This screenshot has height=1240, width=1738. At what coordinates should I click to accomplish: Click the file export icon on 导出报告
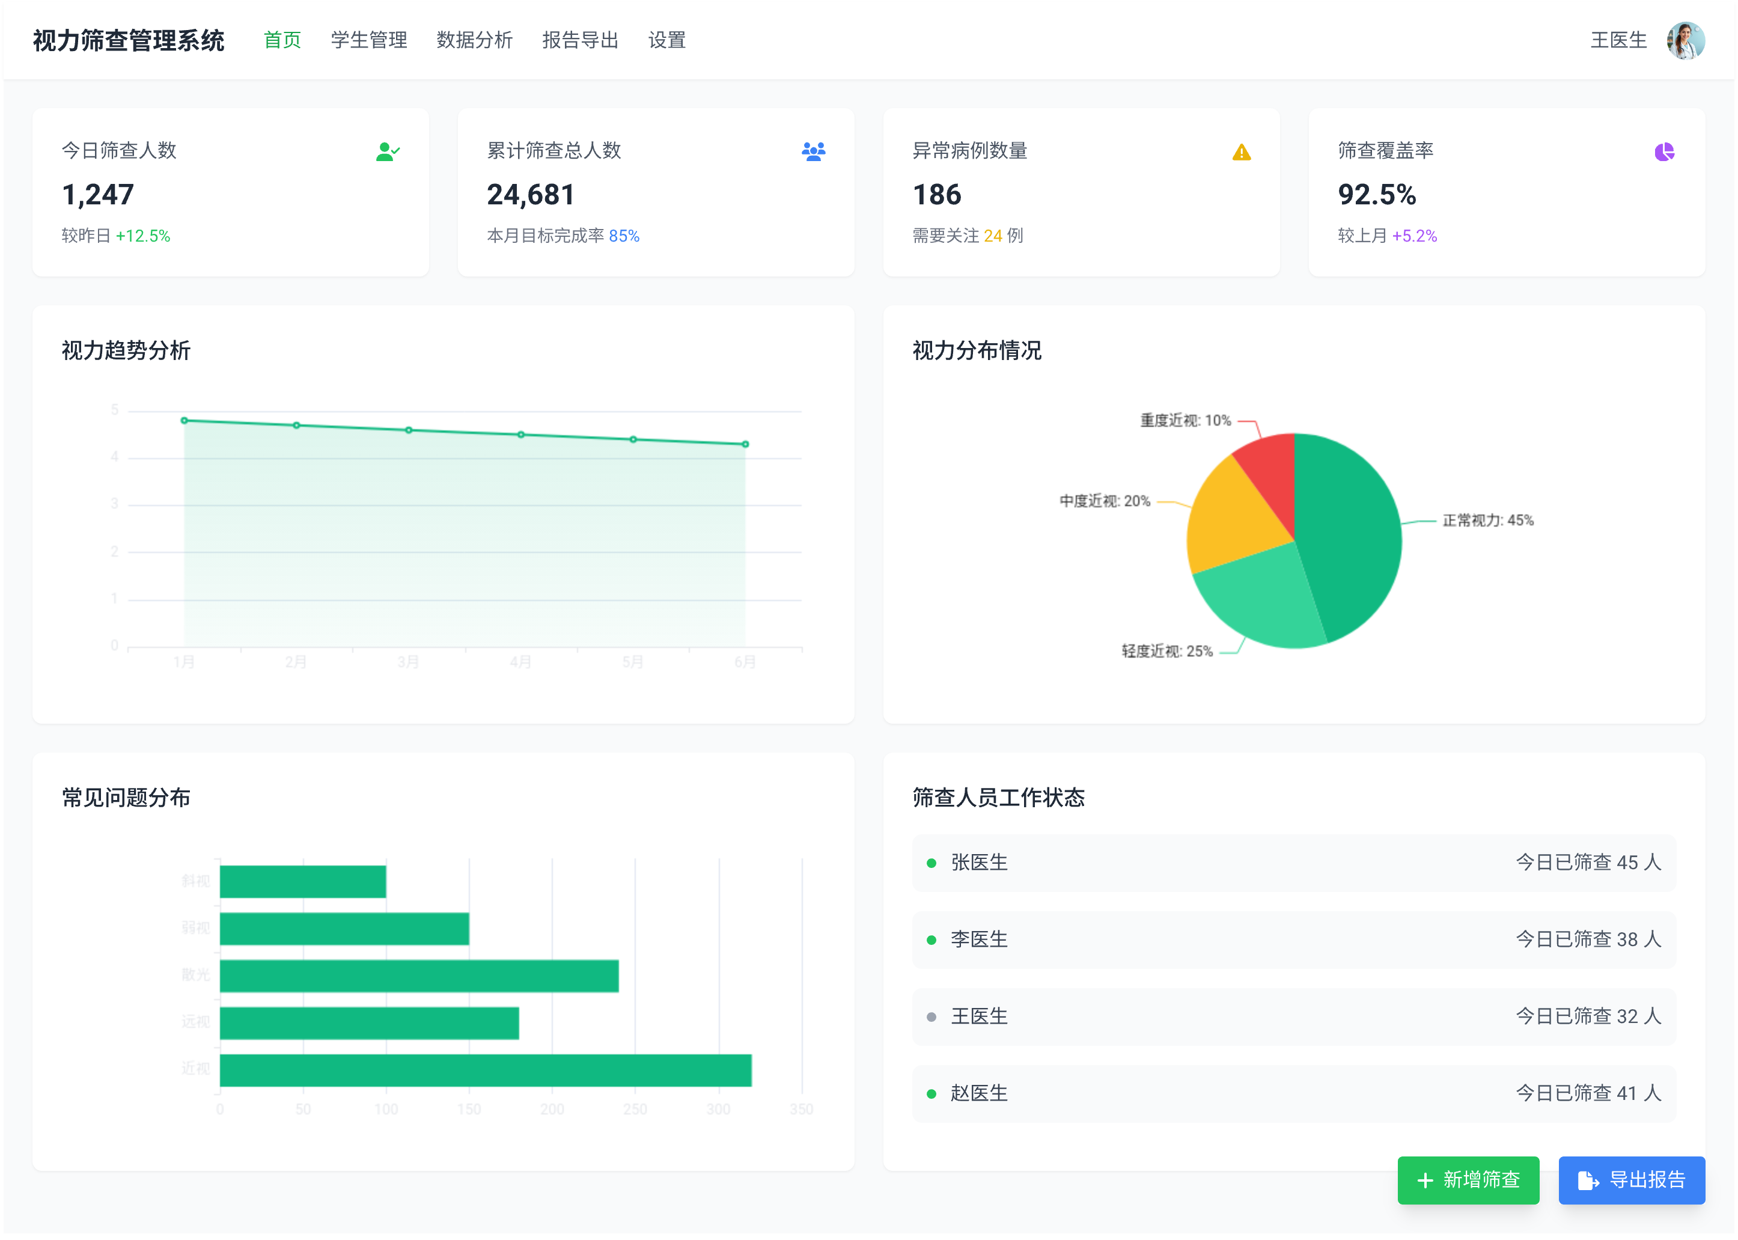click(x=1588, y=1180)
